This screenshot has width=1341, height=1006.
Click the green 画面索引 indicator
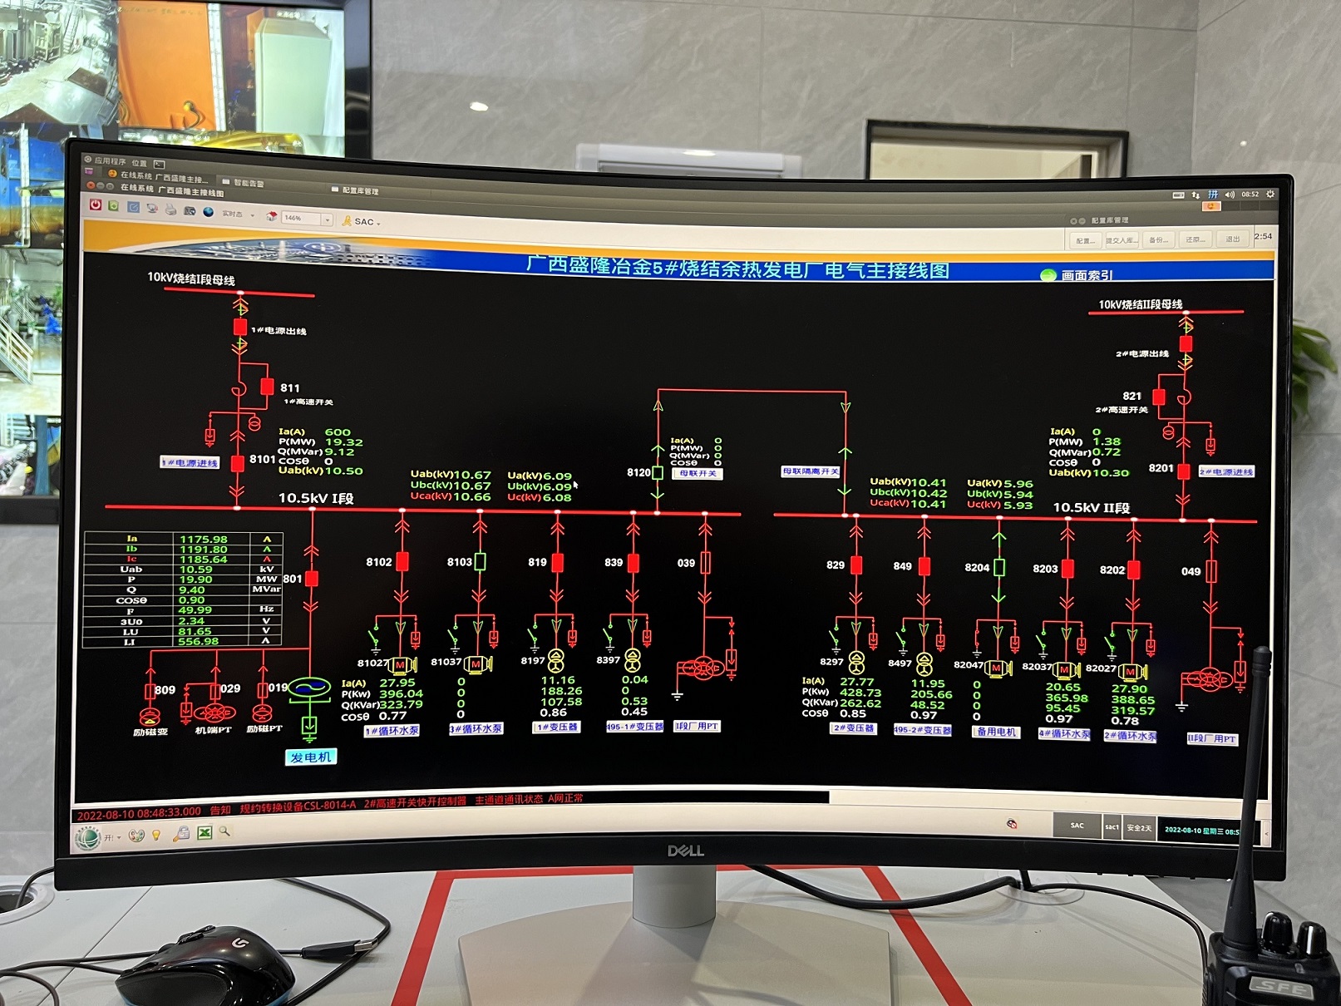coord(1049,275)
